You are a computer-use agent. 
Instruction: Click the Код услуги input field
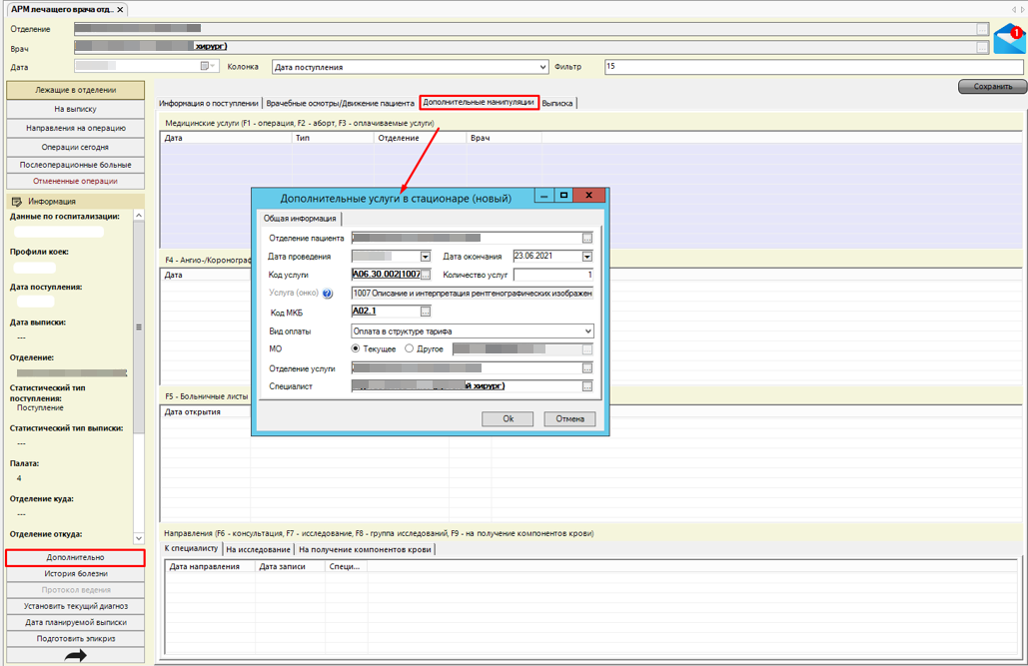pyautogui.click(x=387, y=274)
